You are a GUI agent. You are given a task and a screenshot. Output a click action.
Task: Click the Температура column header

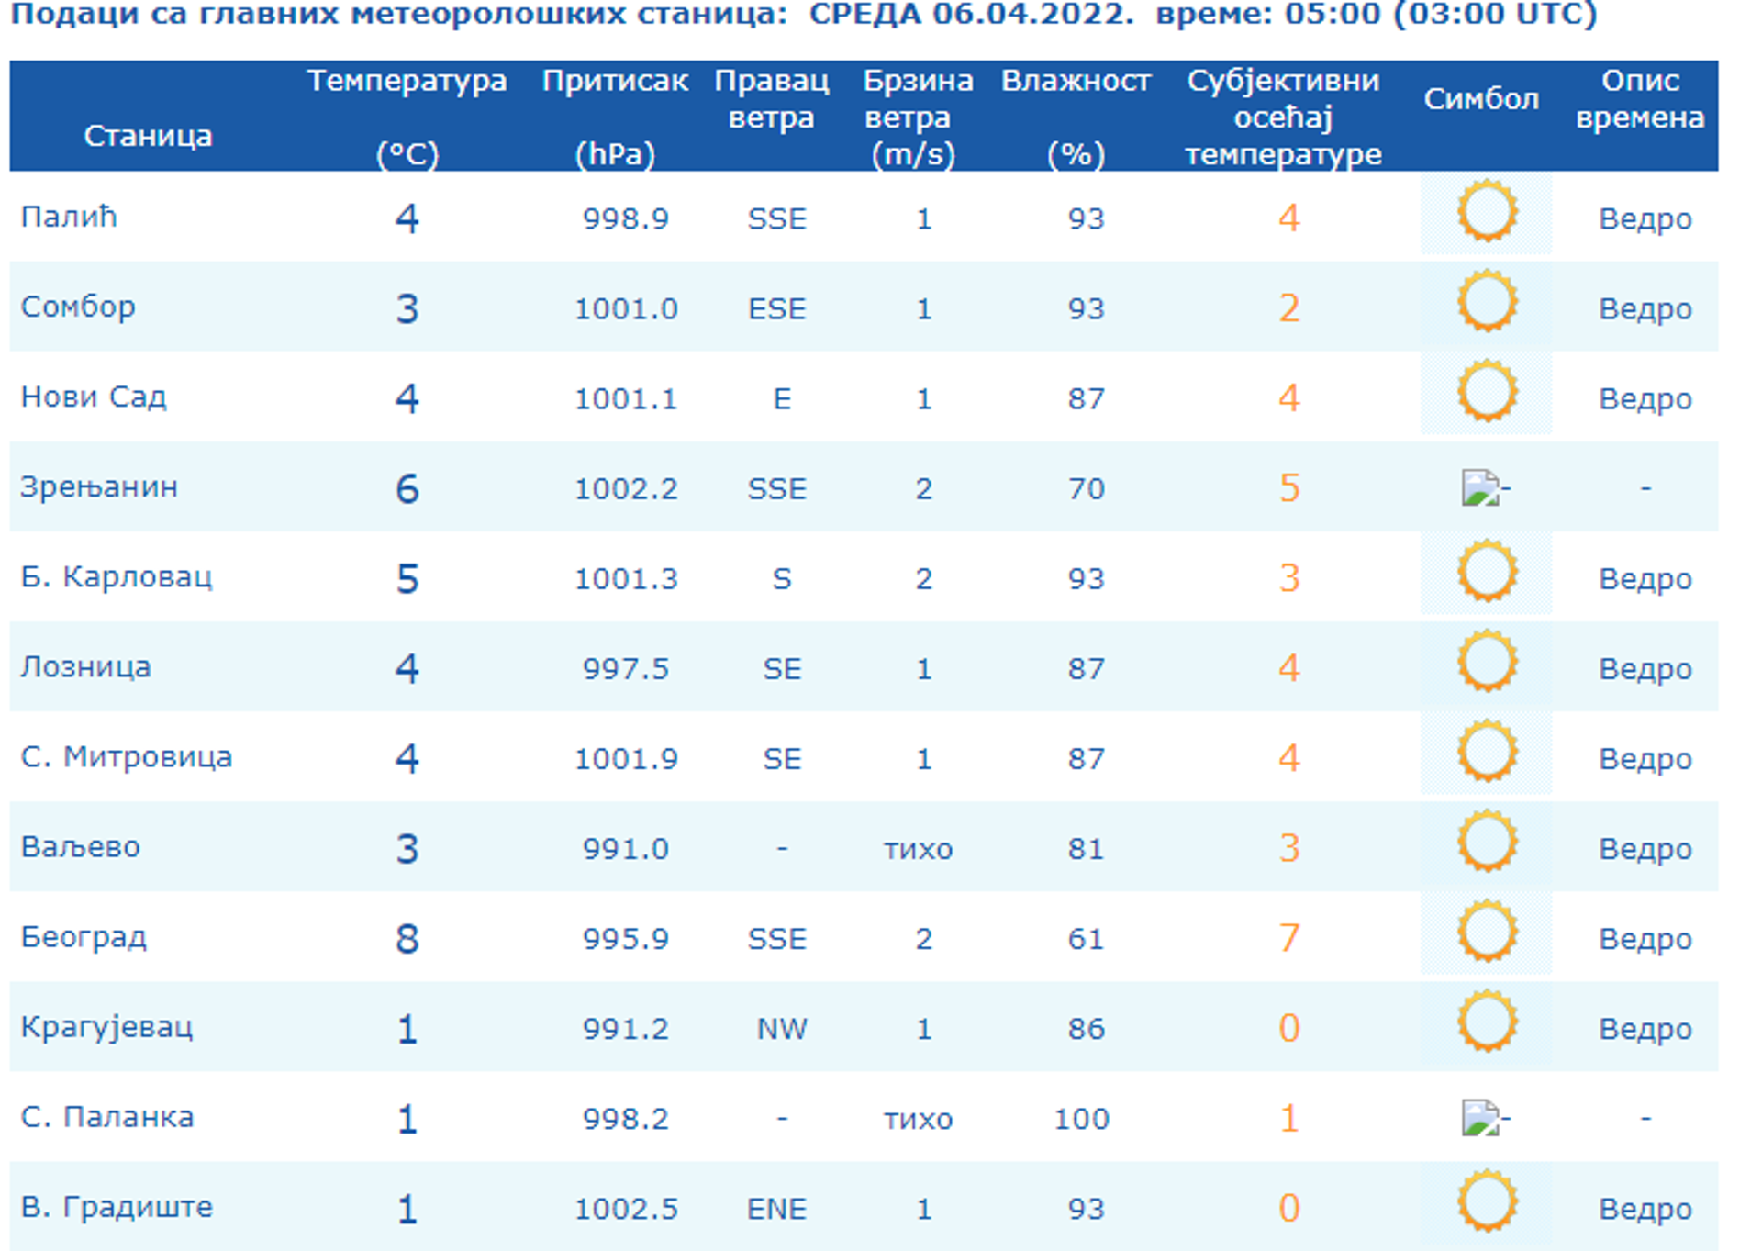point(407,117)
